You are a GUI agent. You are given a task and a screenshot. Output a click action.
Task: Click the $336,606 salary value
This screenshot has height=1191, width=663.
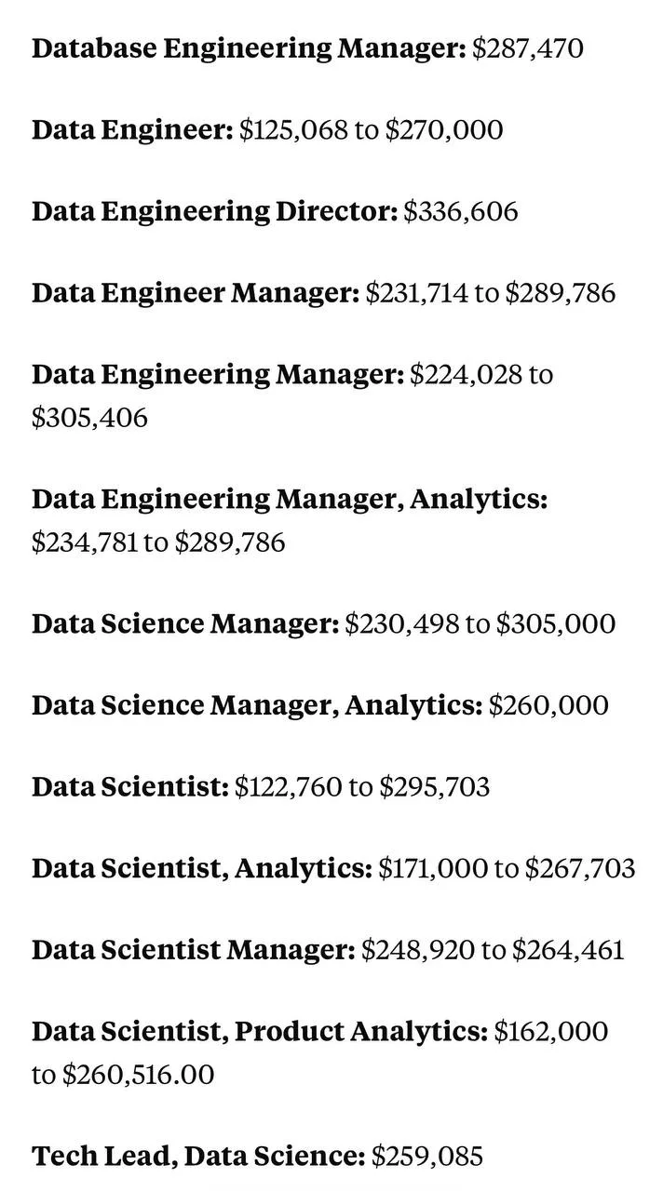tap(460, 212)
